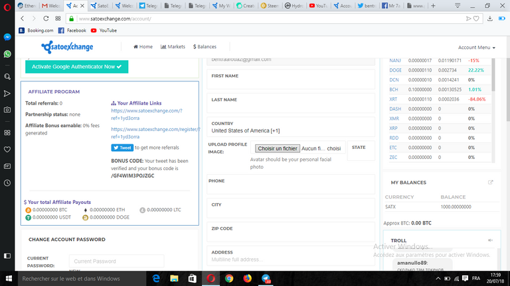Switch to the YouTube tab

point(318,5)
